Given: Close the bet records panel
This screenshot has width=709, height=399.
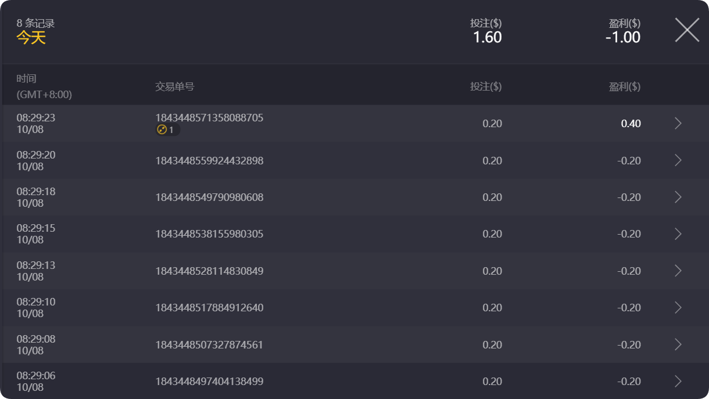Looking at the screenshot, I should coord(687,30).
